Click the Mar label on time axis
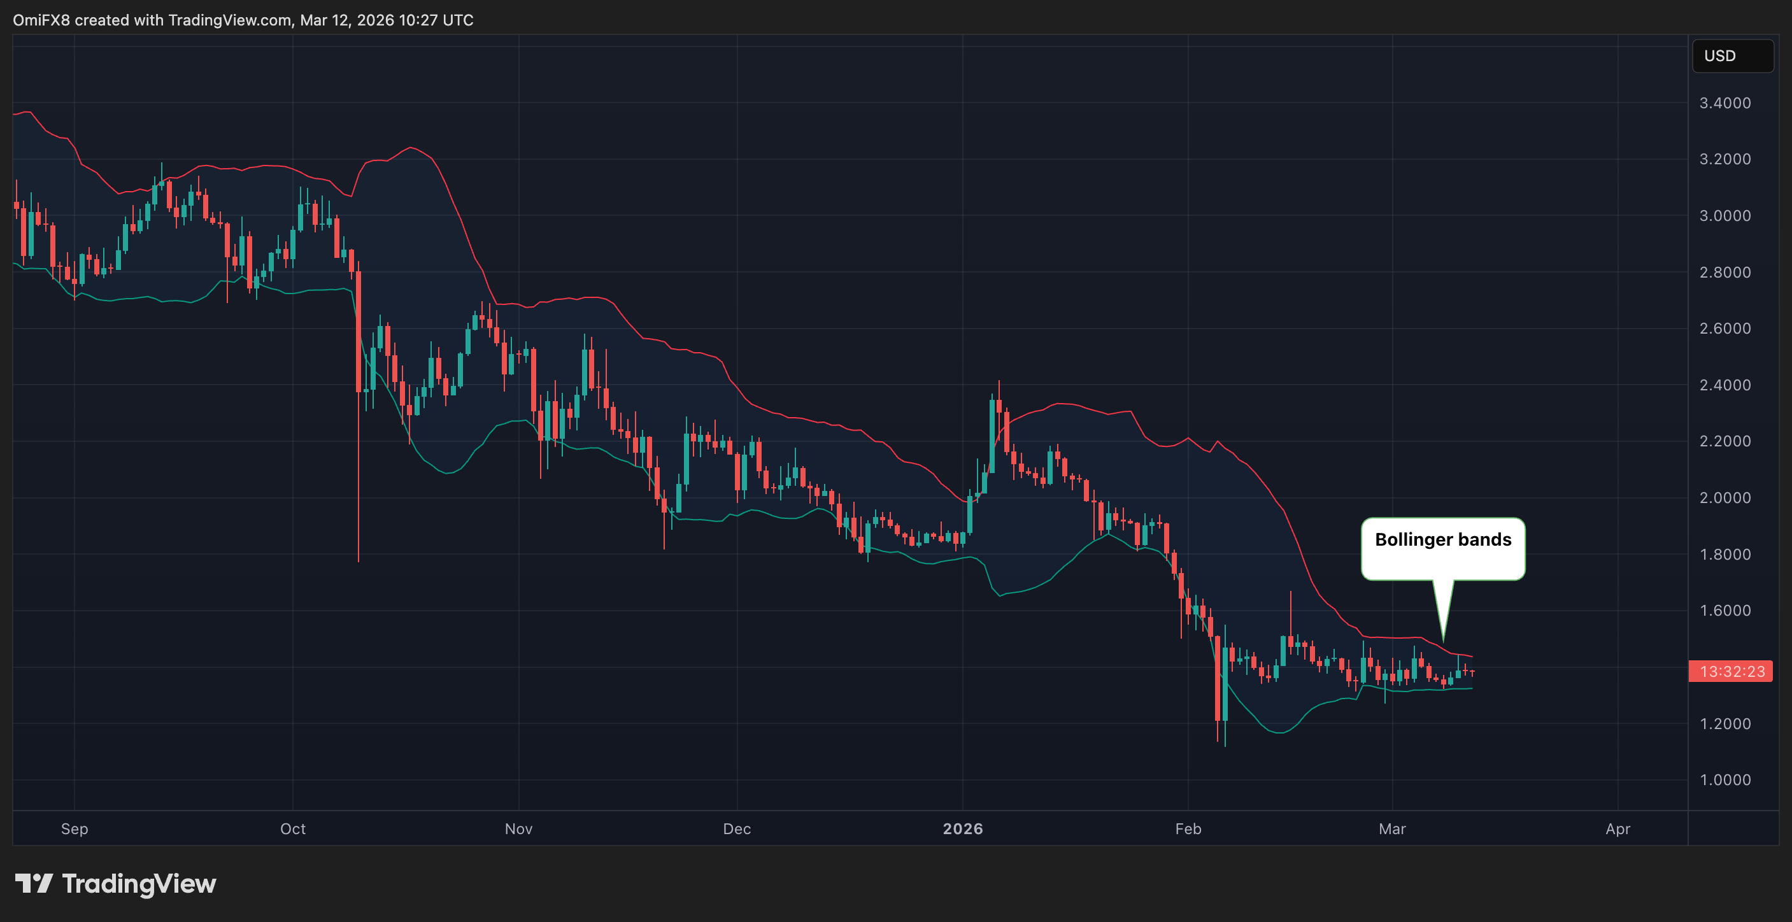The height and width of the screenshot is (922, 1792). coord(1393,829)
